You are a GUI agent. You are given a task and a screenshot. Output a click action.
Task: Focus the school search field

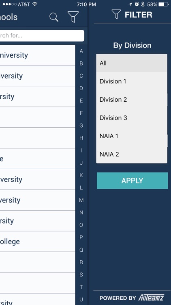pyautogui.click(x=42, y=36)
